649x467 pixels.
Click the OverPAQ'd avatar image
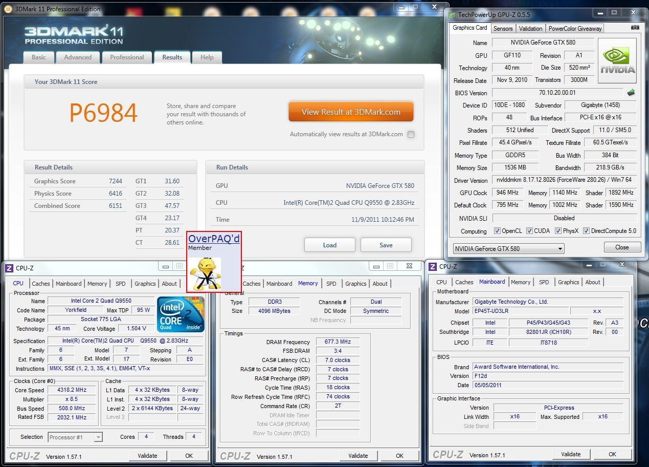coord(206,273)
